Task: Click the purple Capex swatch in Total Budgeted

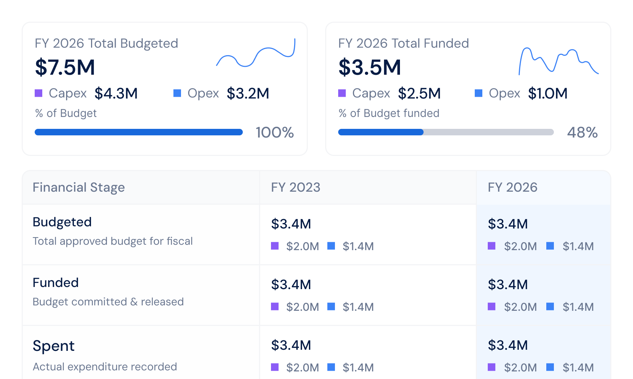Action: [x=39, y=93]
